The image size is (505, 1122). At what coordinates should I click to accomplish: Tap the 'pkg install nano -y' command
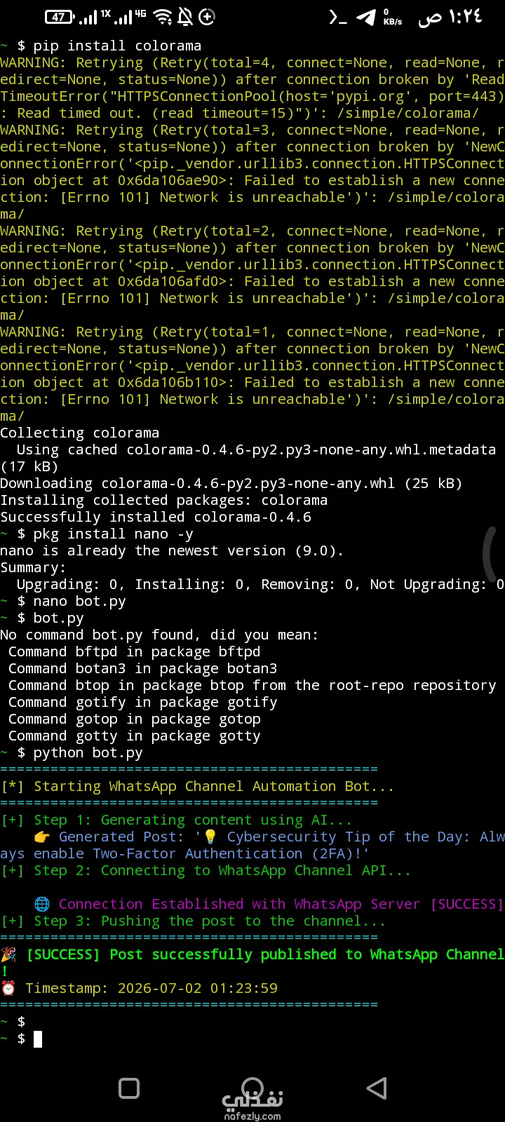point(97,534)
